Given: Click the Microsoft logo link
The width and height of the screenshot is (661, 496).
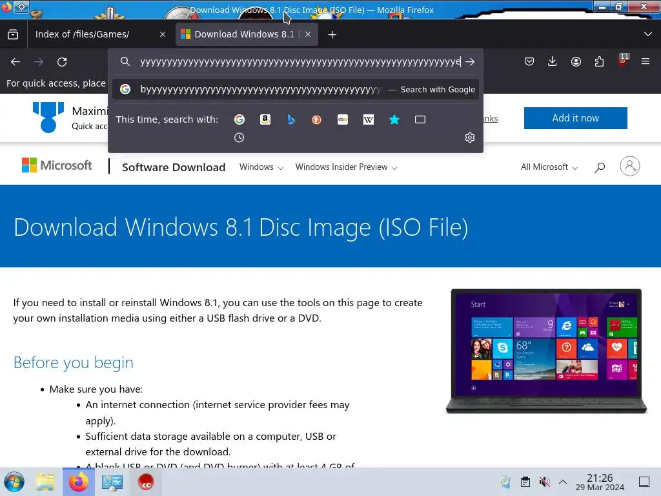Looking at the screenshot, I should click(57, 165).
